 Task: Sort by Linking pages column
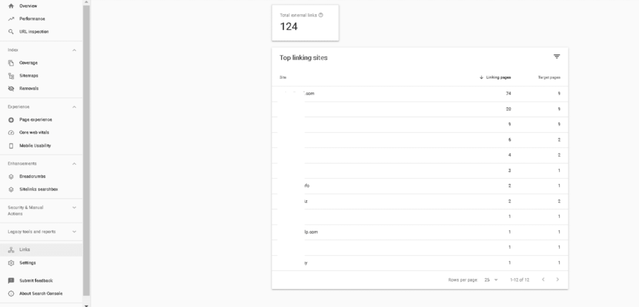tap(497, 77)
